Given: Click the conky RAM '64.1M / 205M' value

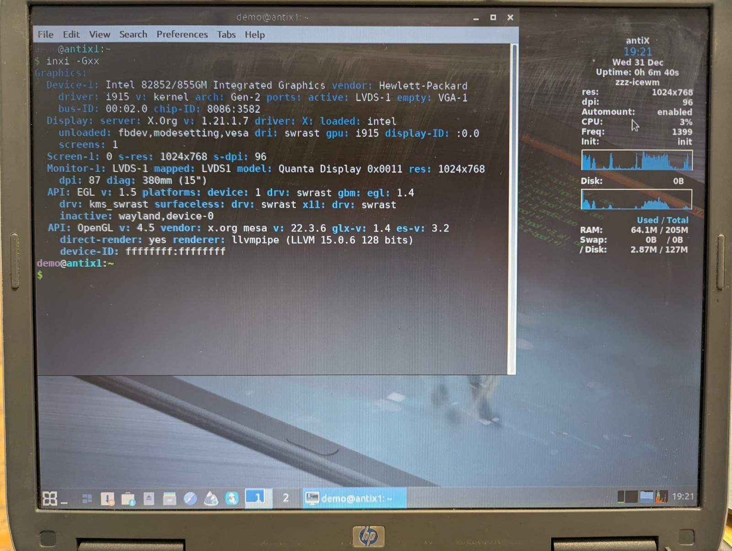Looking at the screenshot, I should pos(659,230).
